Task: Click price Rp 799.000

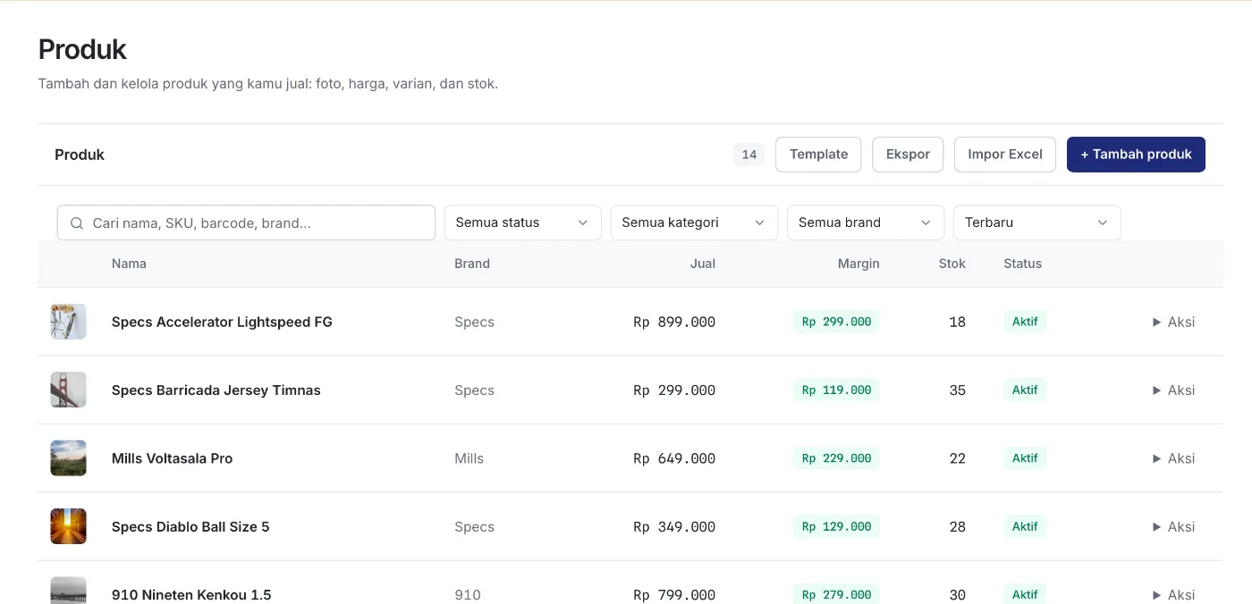Action: pyautogui.click(x=674, y=595)
